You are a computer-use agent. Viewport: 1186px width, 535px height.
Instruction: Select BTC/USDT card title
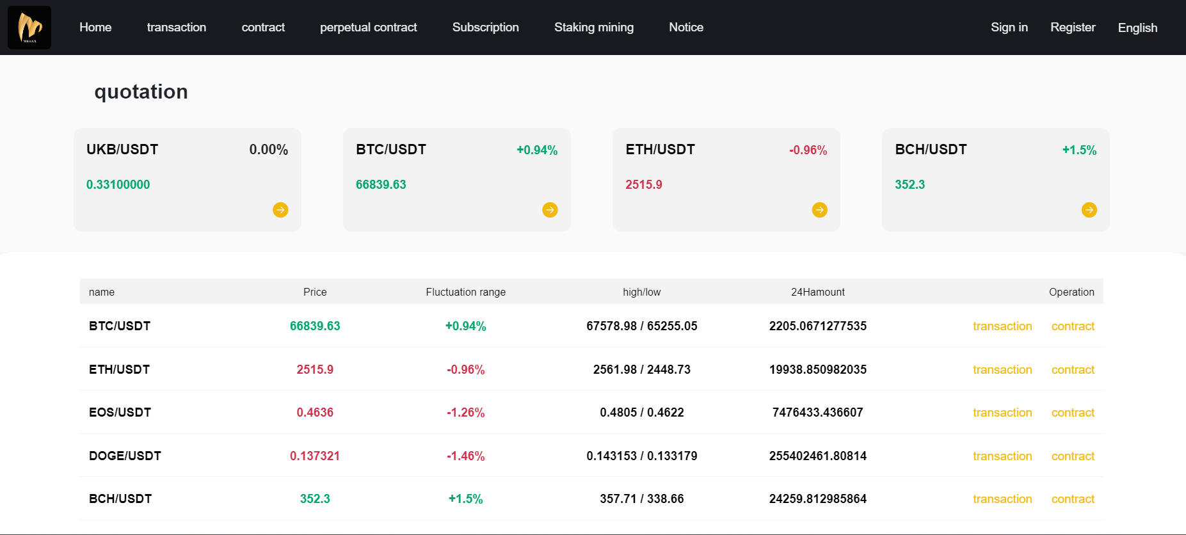click(391, 149)
